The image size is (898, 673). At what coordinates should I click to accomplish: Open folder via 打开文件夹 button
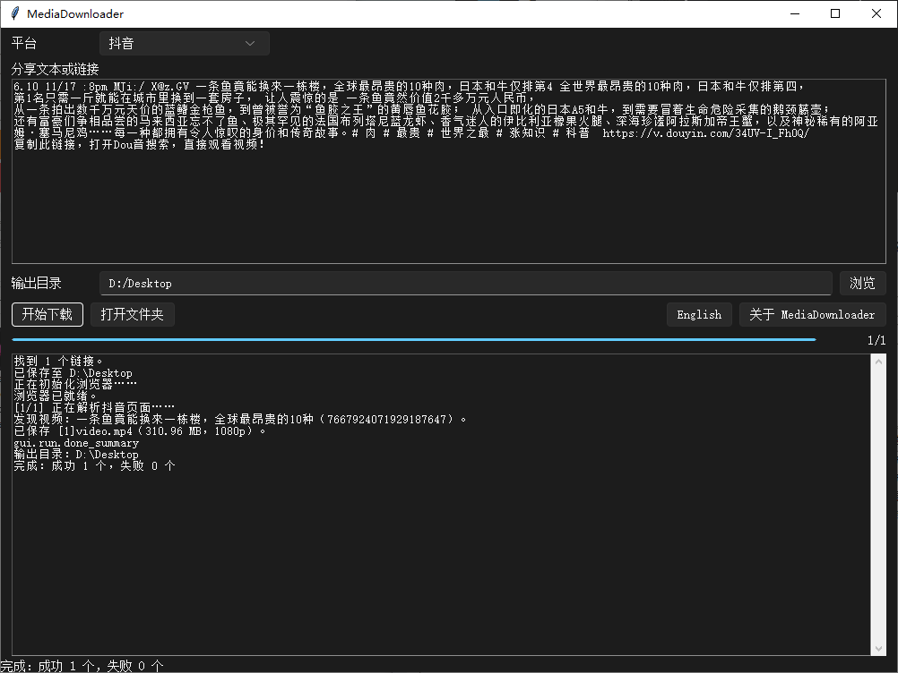click(133, 314)
